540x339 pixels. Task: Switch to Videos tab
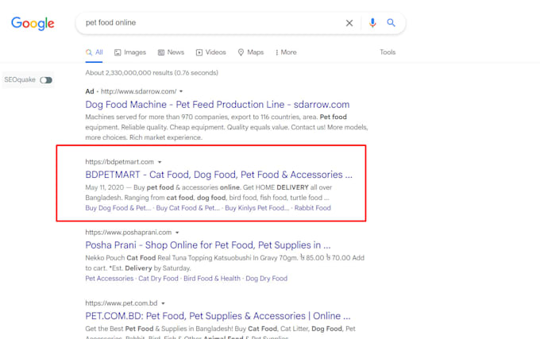(210, 52)
